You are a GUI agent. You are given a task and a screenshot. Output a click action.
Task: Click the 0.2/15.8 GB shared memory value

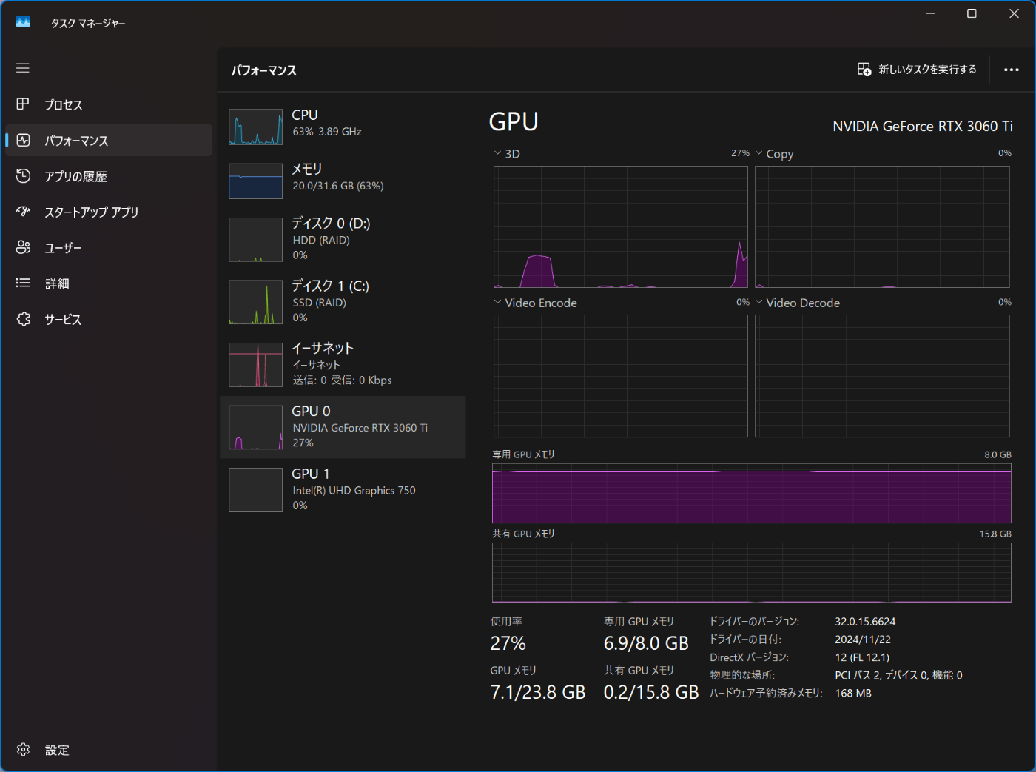pos(651,692)
